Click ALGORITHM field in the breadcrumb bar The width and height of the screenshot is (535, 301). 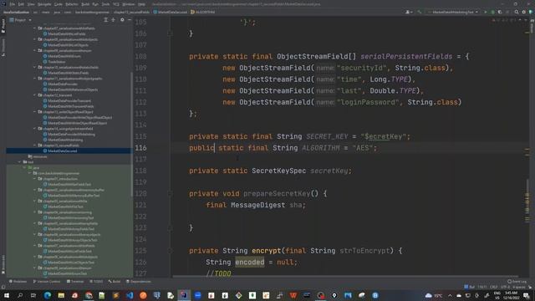[x=203, y=12]
